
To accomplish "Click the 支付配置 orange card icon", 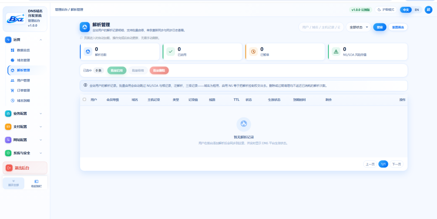I will tap(9, 127).
